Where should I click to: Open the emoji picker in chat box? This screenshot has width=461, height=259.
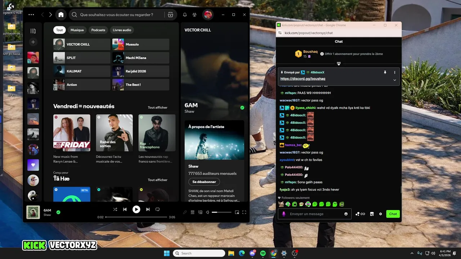pos(346,214)
